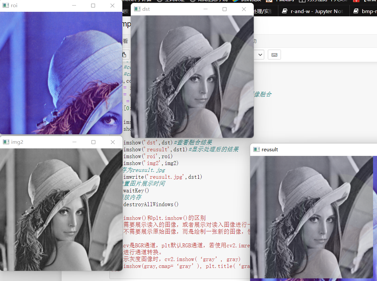Click the dst window title text
The height and width of the screenshot is (281, 377).
pos(146,9)
